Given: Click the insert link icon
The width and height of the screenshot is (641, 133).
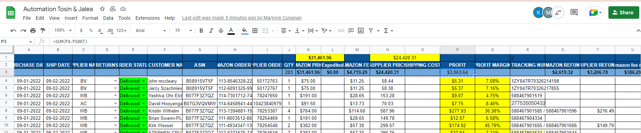Looking at the screenshot, I should (x=341, y=31).
